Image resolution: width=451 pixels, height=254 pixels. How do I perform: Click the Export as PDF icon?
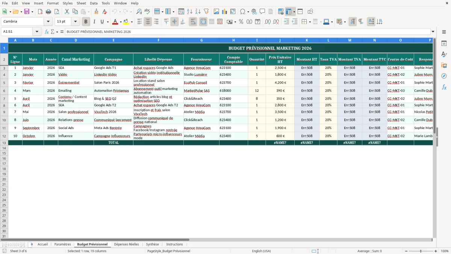[x=40, y=12]
